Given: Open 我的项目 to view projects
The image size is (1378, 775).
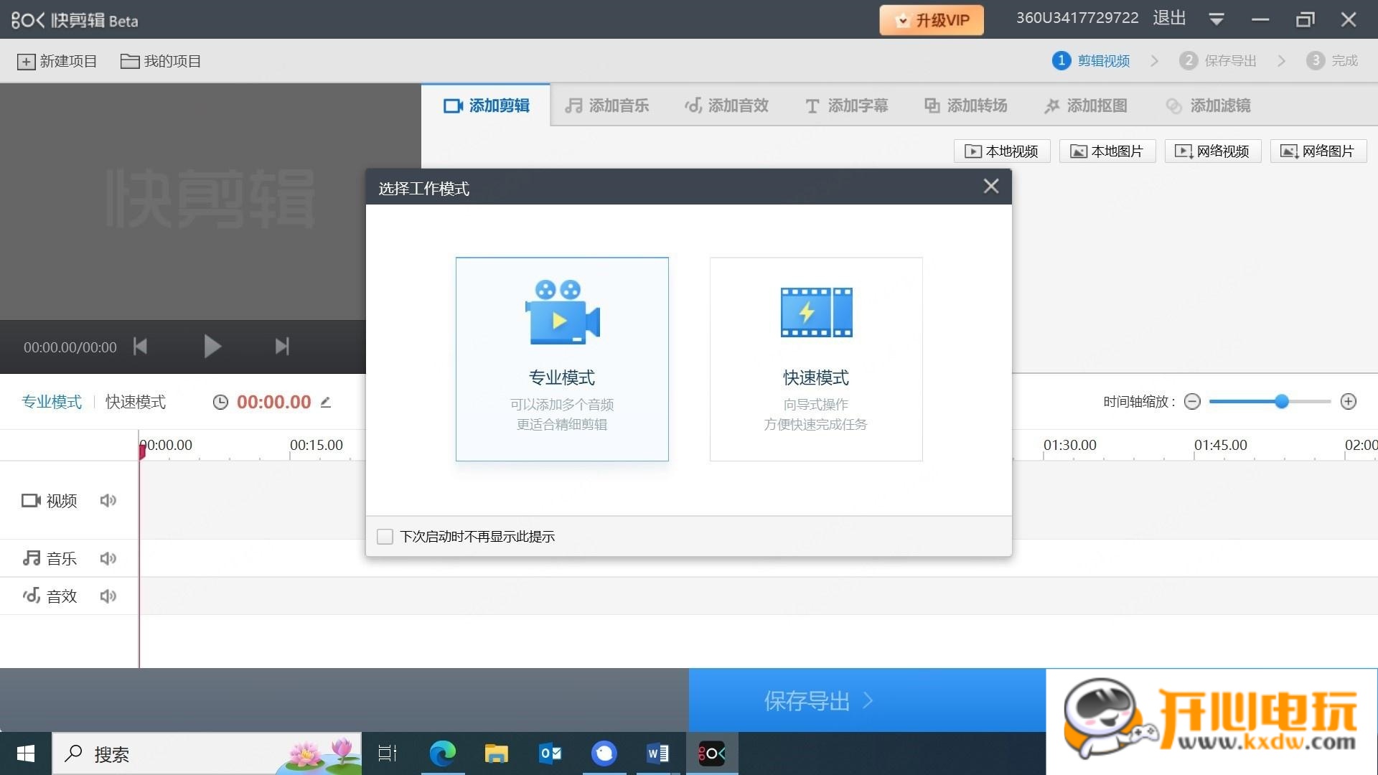Looking at the screenshot, I should (160, 61).
